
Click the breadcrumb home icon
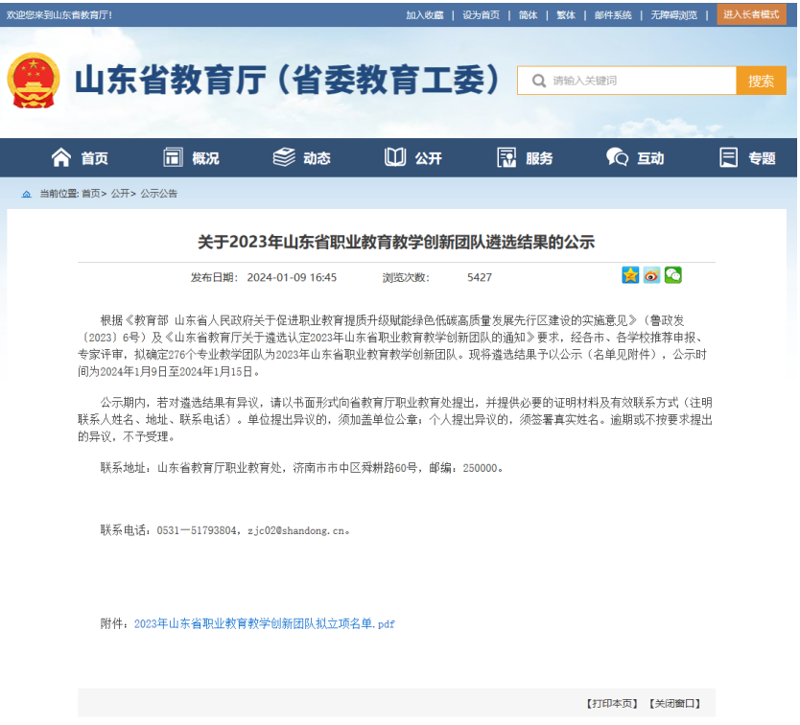27,194
